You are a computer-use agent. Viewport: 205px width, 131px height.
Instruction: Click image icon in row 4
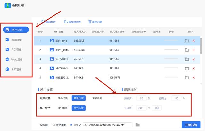[x=52, y=68]
